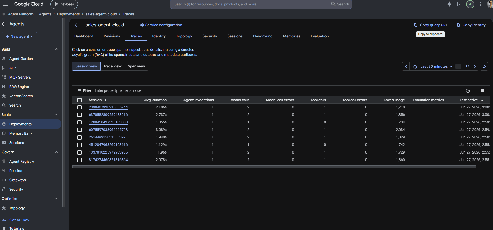Open Gemini AI assistant sparkle icon
Viewport: 493px width, 230px height.
coord(449,4)
